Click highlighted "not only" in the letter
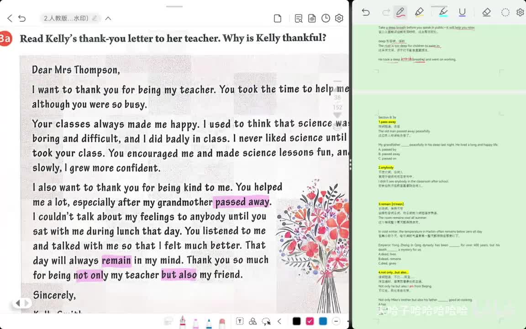526x329 pixels. point(89,275)
